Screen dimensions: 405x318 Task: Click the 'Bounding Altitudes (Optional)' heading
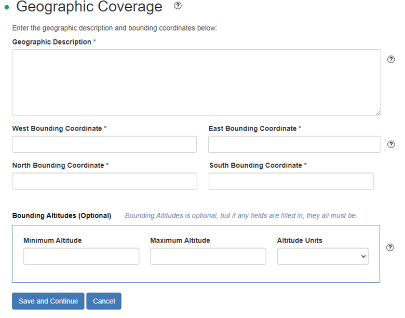pyautogui.click(x=62, y=215)
